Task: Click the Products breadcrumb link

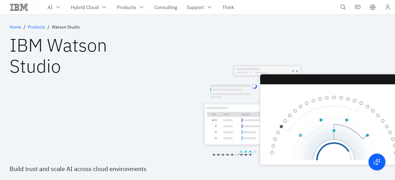Action: coord(36,27)
